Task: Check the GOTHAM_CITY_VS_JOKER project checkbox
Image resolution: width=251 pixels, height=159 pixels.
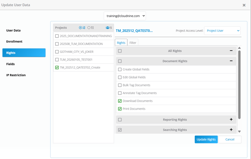Action: point(57,52)
